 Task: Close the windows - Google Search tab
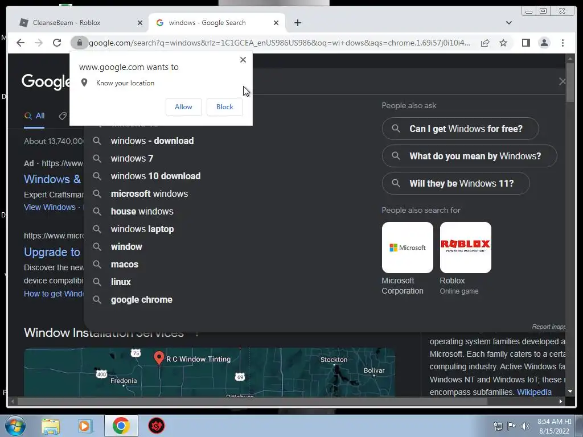click(276, 23)
